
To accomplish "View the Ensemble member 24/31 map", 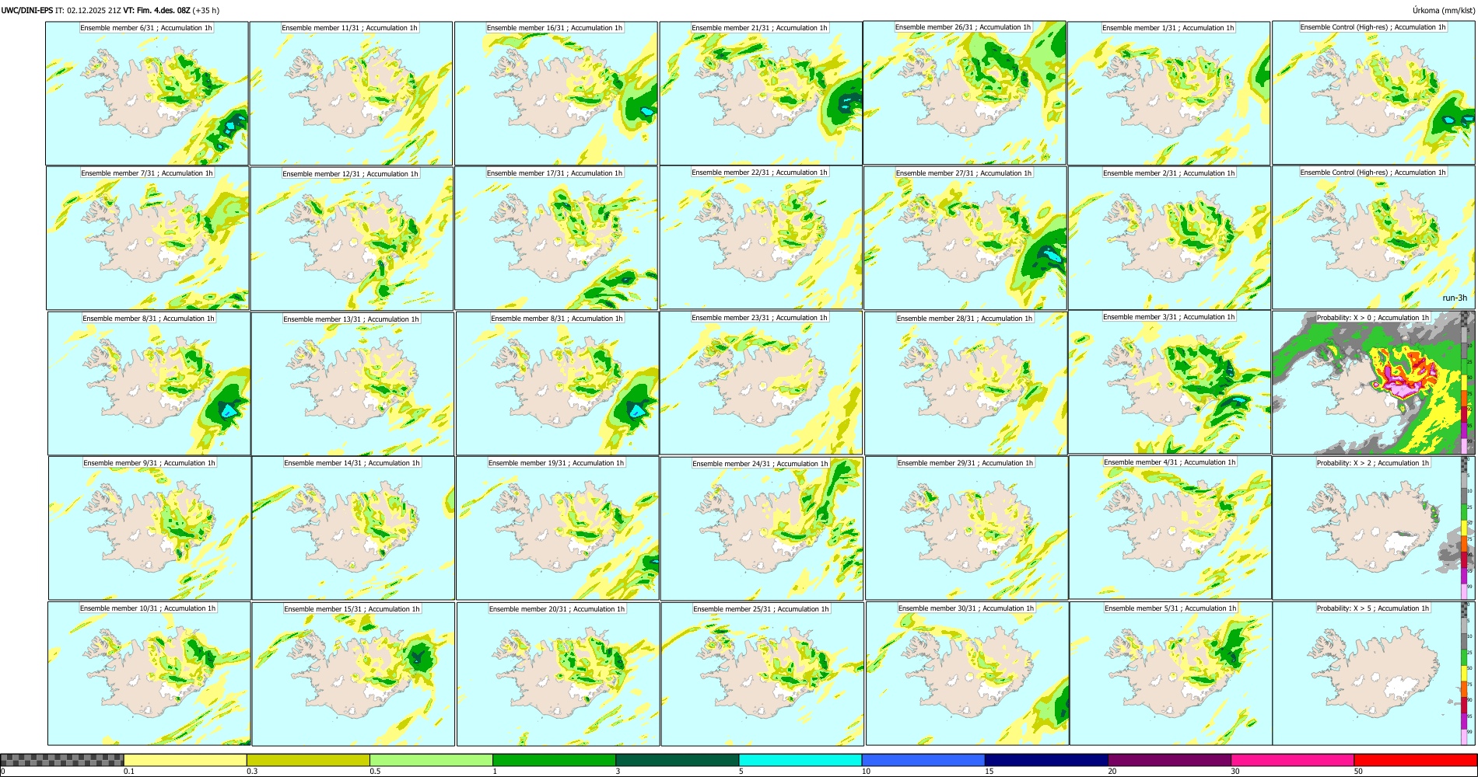I will click(x=762, y=528).
